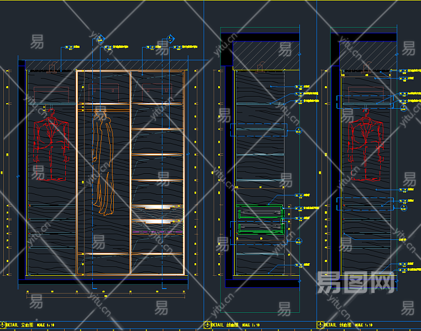This screenshot has width=421, height=331.
Task: Select the orange hanging coat in the wardrobe elevation
Action: point(103,162)
